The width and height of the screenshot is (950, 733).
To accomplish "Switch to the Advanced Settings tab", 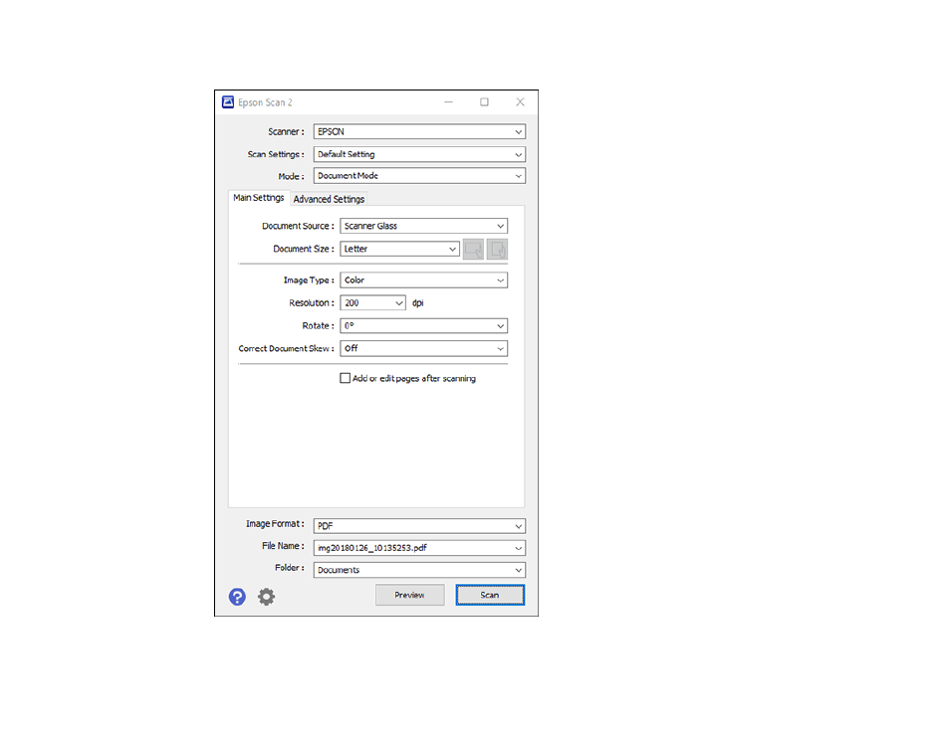I will [329, 199].
